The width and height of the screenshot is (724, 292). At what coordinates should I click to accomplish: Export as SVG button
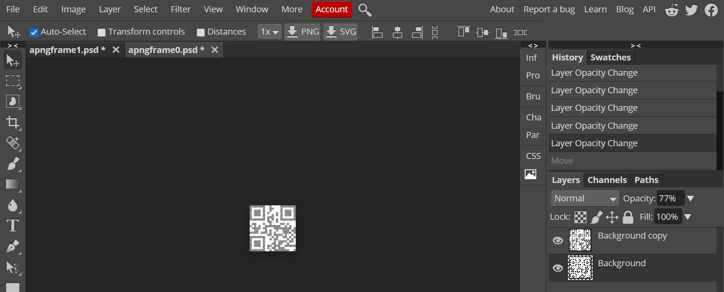tap(340, 32)
